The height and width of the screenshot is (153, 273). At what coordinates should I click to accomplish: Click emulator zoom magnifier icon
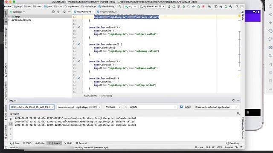pos(270,56)
